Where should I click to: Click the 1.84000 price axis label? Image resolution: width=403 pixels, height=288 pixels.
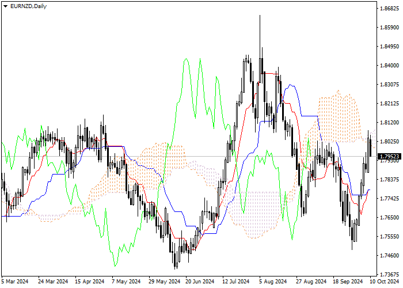pyautogui.click(x=389, y=65)
